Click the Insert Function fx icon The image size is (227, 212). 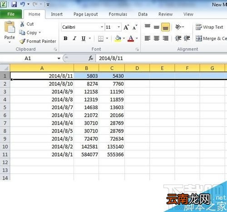tap(91, 58)
